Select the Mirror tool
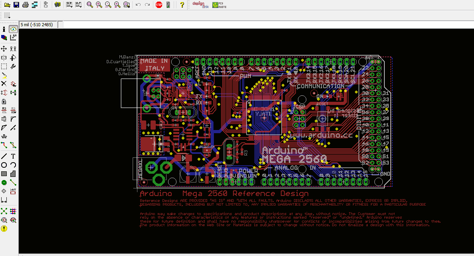This screenshot has width=474, height=256. (x=4, y=58)
